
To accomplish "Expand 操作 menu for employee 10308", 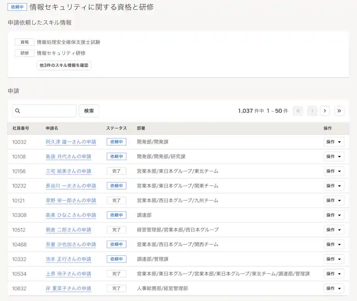I will click(x=333, y=215).
